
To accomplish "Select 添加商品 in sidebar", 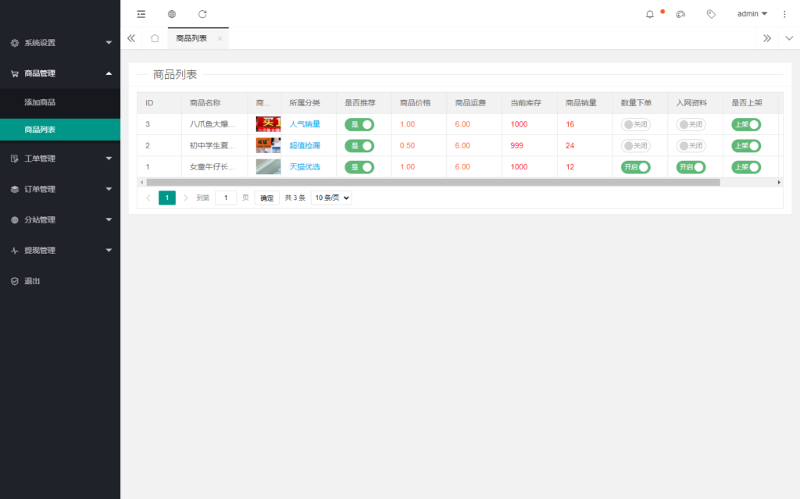I will (x=60, y=102).
